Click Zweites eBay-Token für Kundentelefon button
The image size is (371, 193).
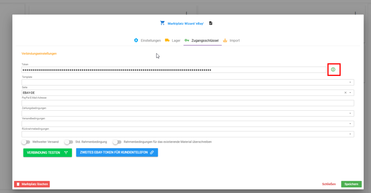coord(117,153)
